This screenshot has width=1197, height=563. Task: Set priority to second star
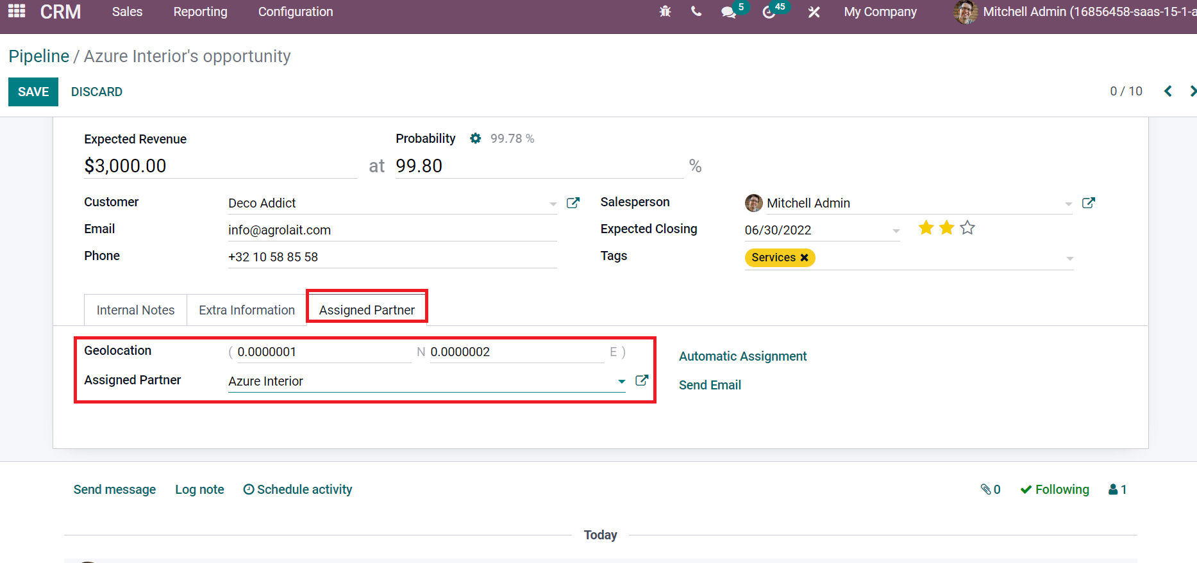[x=947, y=228]
